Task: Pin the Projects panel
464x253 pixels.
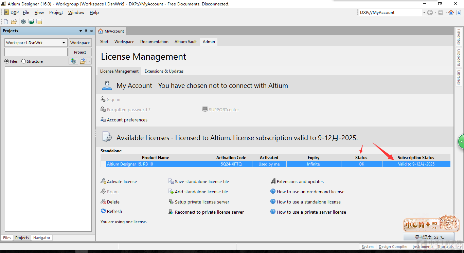Action: tap(86, 31)
